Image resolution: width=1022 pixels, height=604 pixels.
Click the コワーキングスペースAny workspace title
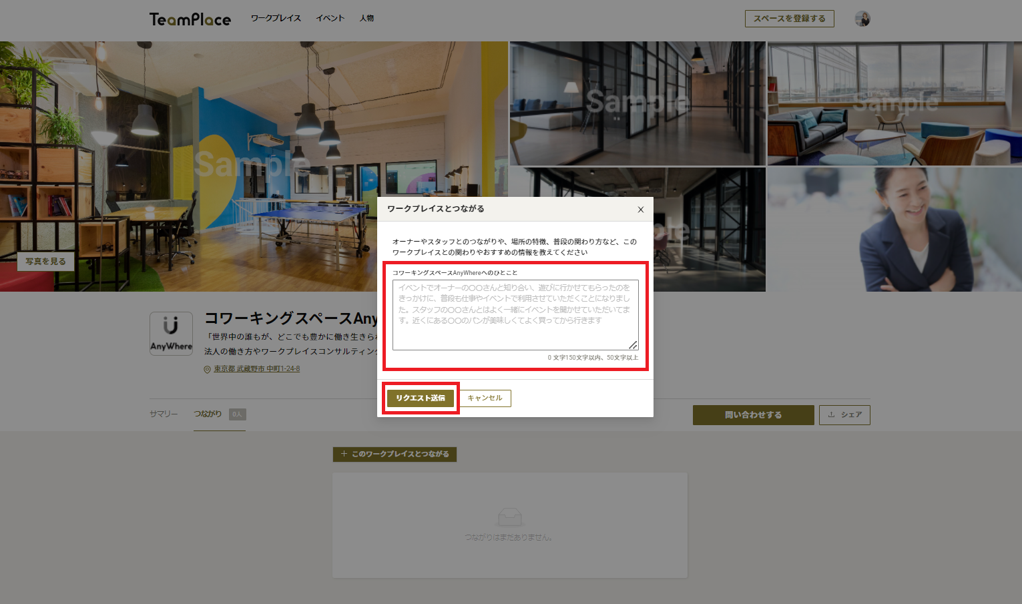click(x=291, y=318)
